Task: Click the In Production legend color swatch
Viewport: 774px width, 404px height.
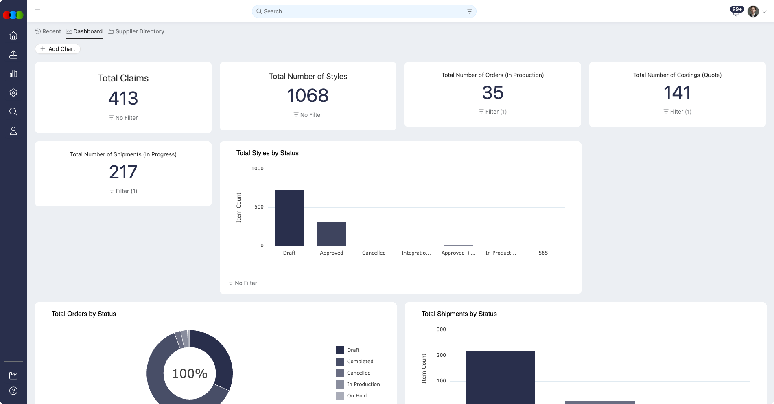Action: click(x=340, y=384)
